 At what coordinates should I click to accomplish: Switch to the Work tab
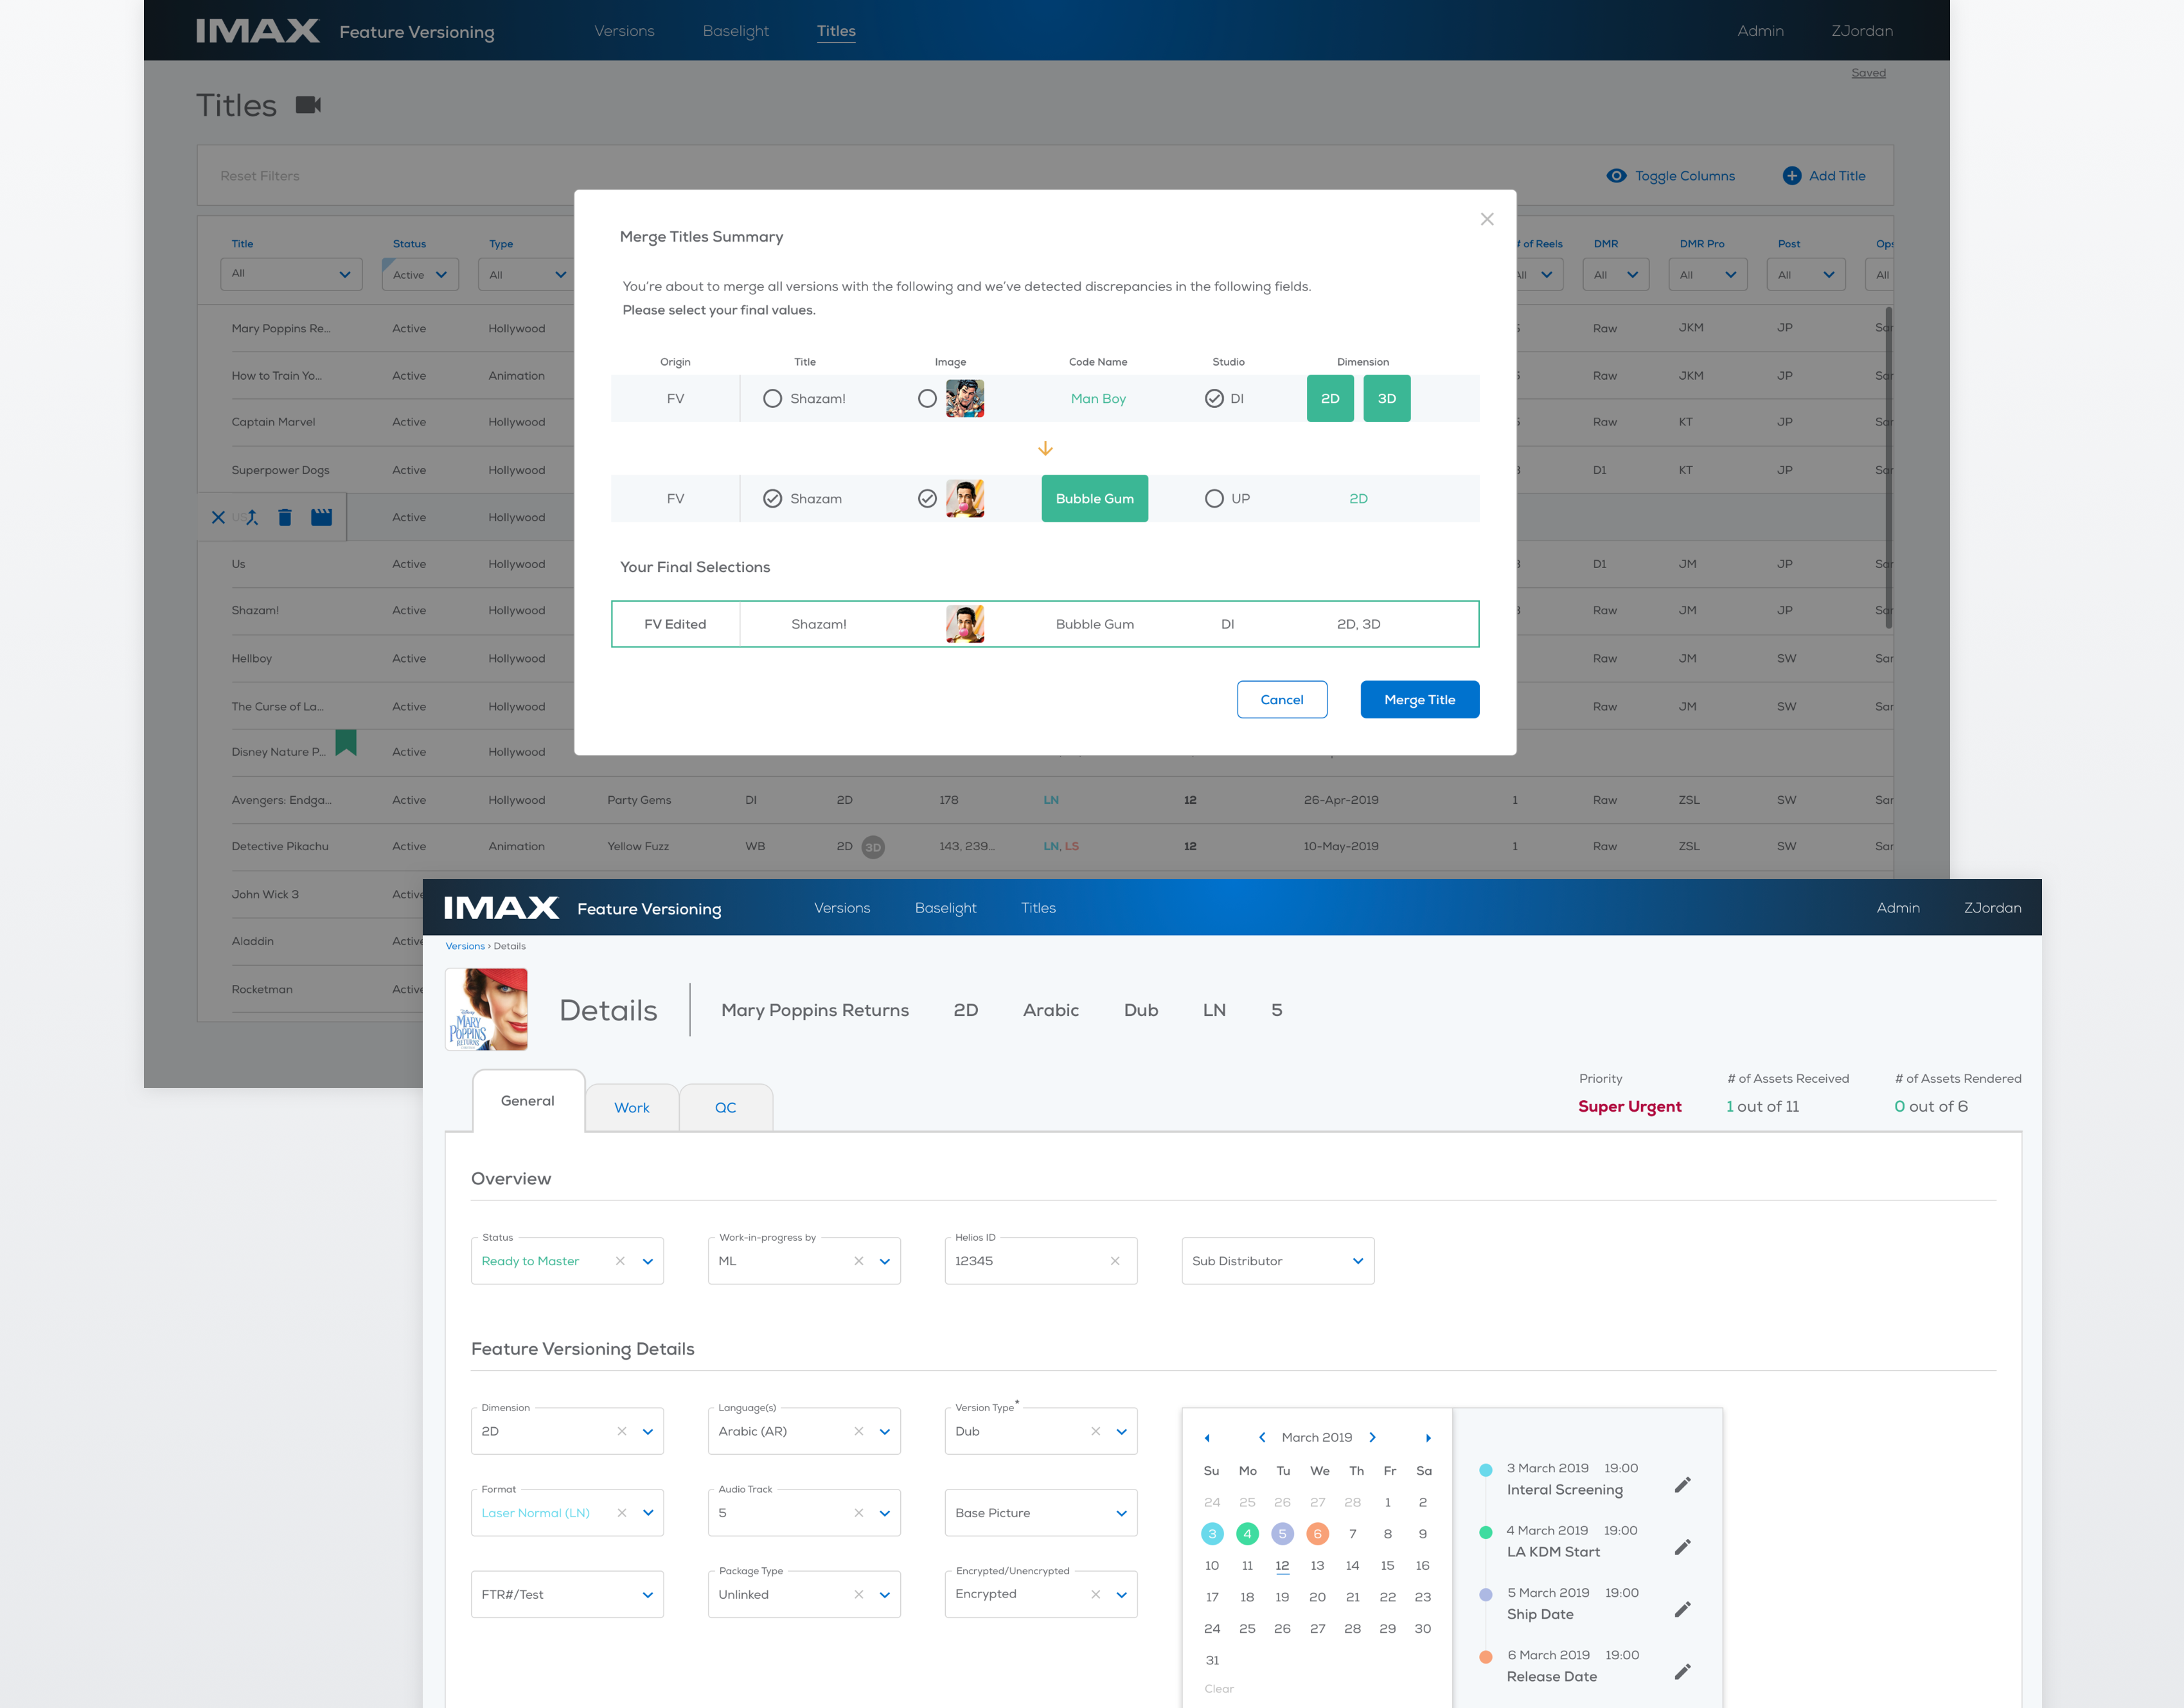[632, 1108]
